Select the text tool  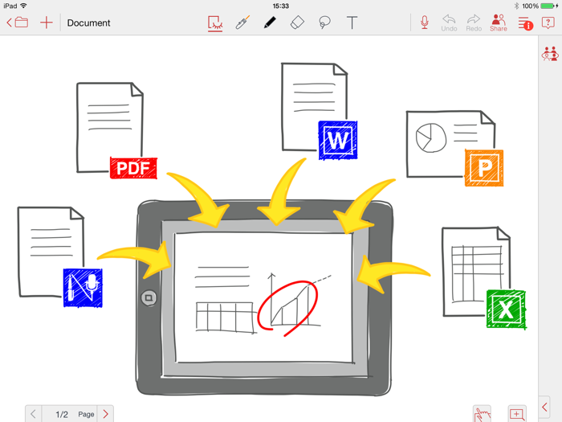click(352, 23)
